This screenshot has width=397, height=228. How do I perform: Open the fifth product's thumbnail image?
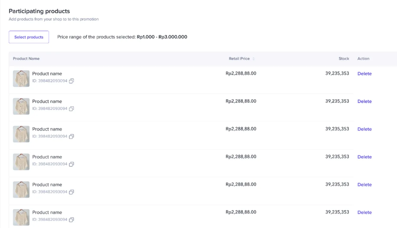pos(21,190)
